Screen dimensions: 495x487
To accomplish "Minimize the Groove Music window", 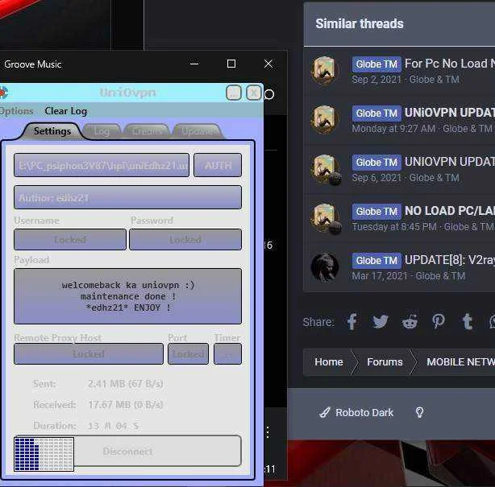I will coord(194,64).
